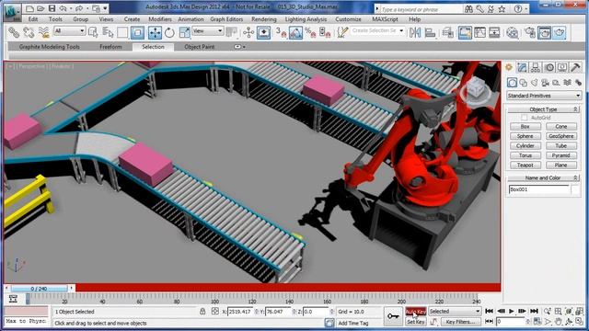The width and height of the screenshot is (589, 331).
Task: Open the Hierarchy panel tab icon
Action: pos(536,67)
